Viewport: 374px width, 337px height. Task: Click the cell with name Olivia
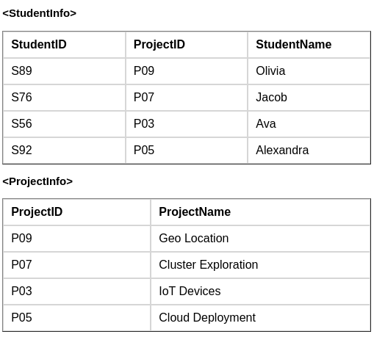[x=309, y=71]
